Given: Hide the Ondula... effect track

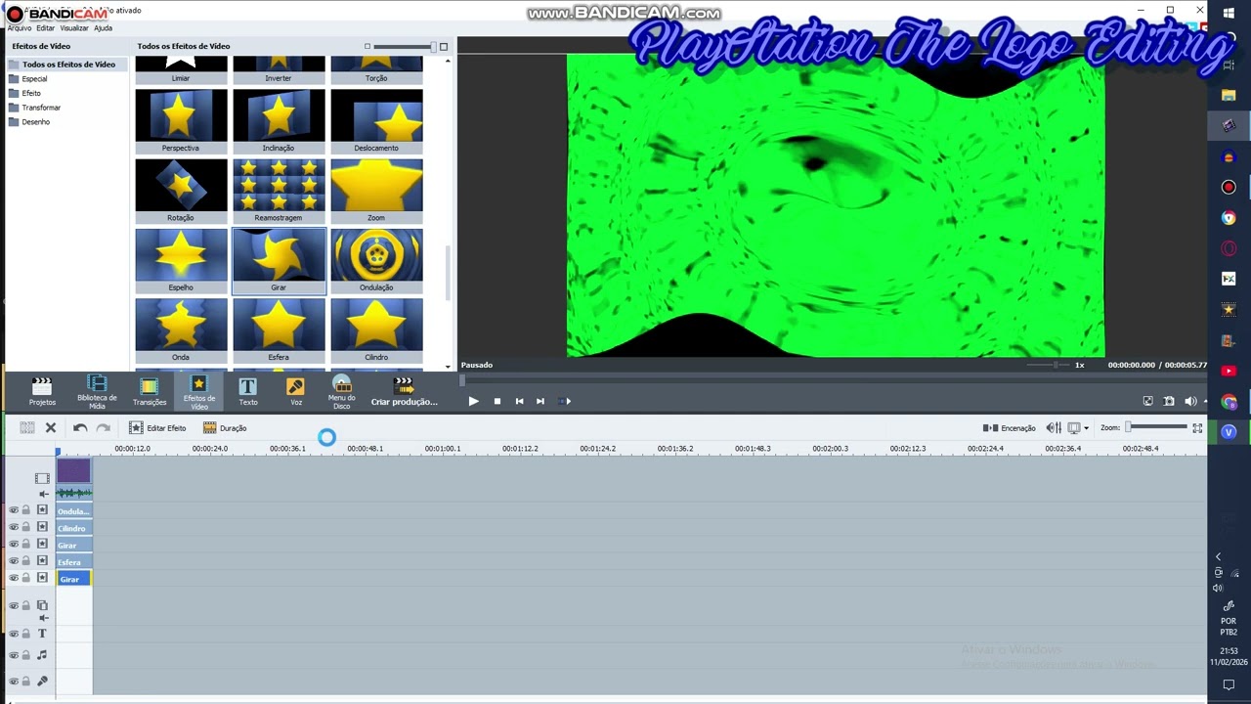Looking at the screenshot, I should 14,510.
